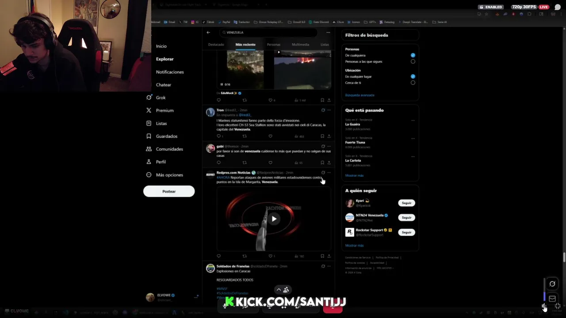The width and height of the screenshot is (566, 318).
Task: Share the Redpres.com Noticias tweet
Action: [329, 256]
